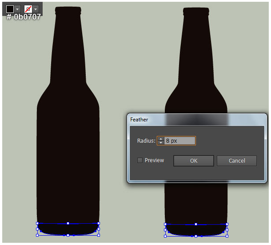Decrease Radius with the down stepper arrow
The width and height of the screenshot is (271, 245).
pos(161,143)
